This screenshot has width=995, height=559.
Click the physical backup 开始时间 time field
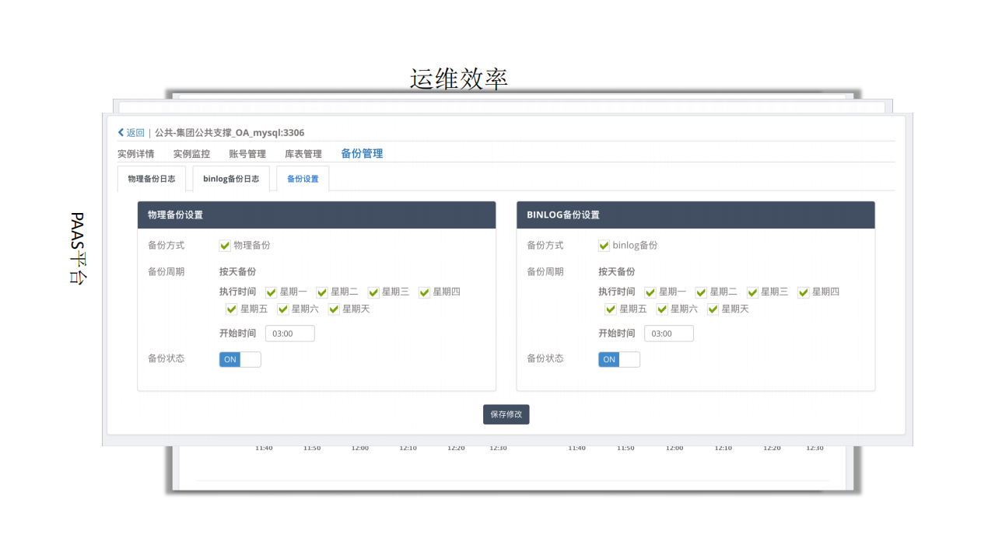289,333
